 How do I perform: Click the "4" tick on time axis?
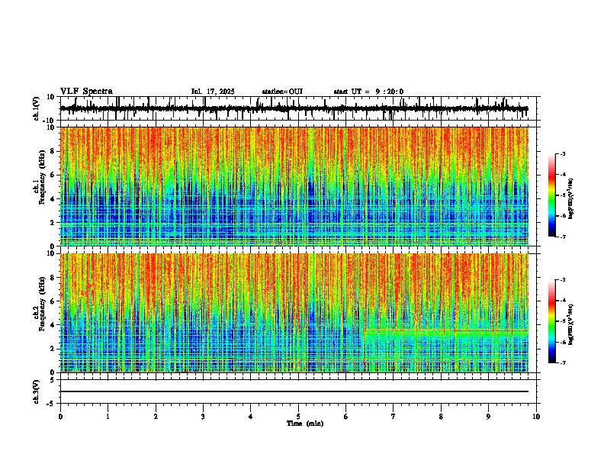click(251, 417)
